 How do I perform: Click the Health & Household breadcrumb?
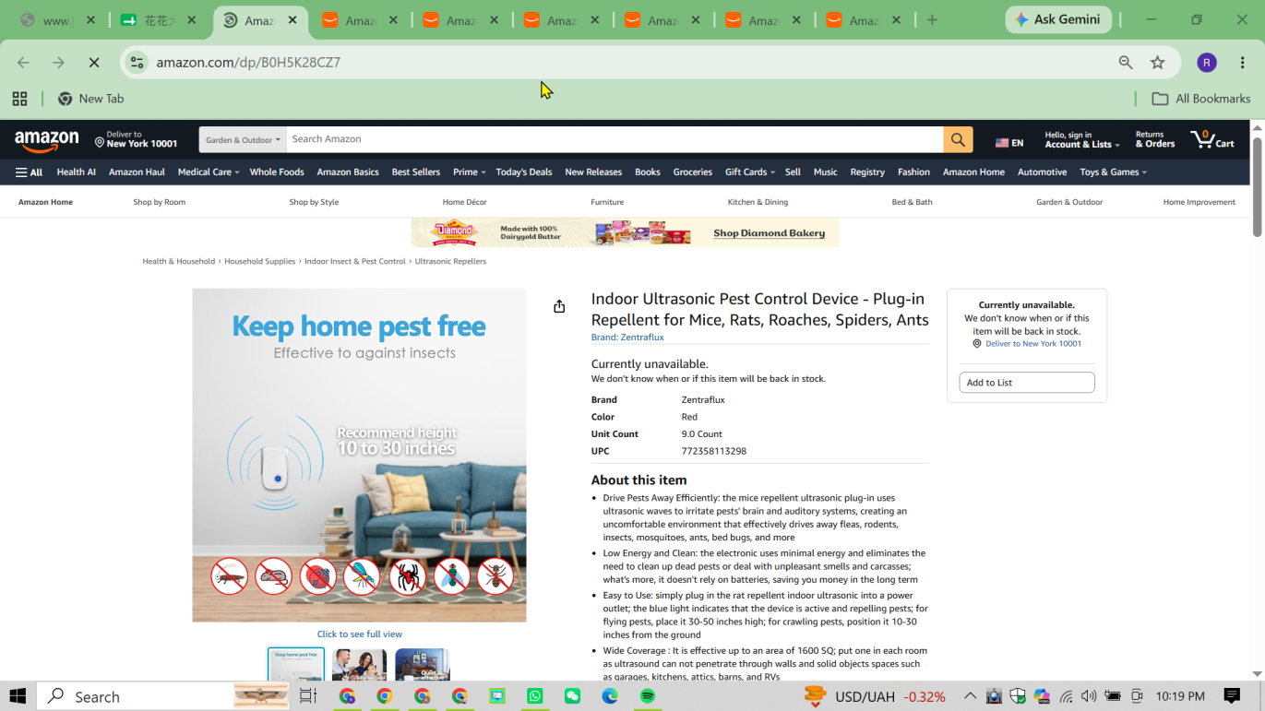point(179,262)
